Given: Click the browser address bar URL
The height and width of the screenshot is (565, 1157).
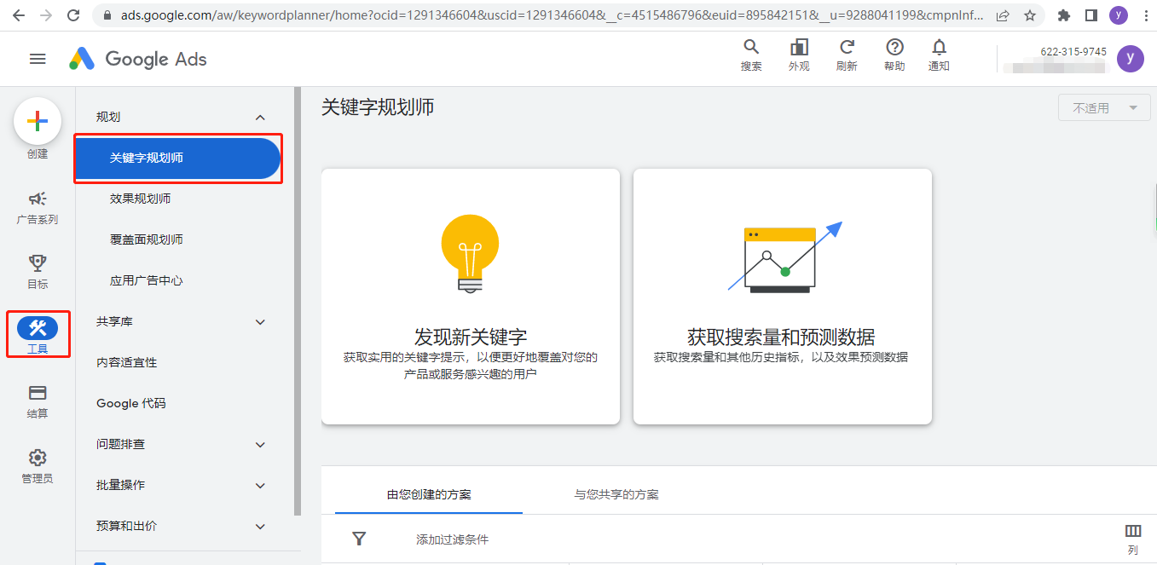Looking at the screenshot, I should (552, 15).
